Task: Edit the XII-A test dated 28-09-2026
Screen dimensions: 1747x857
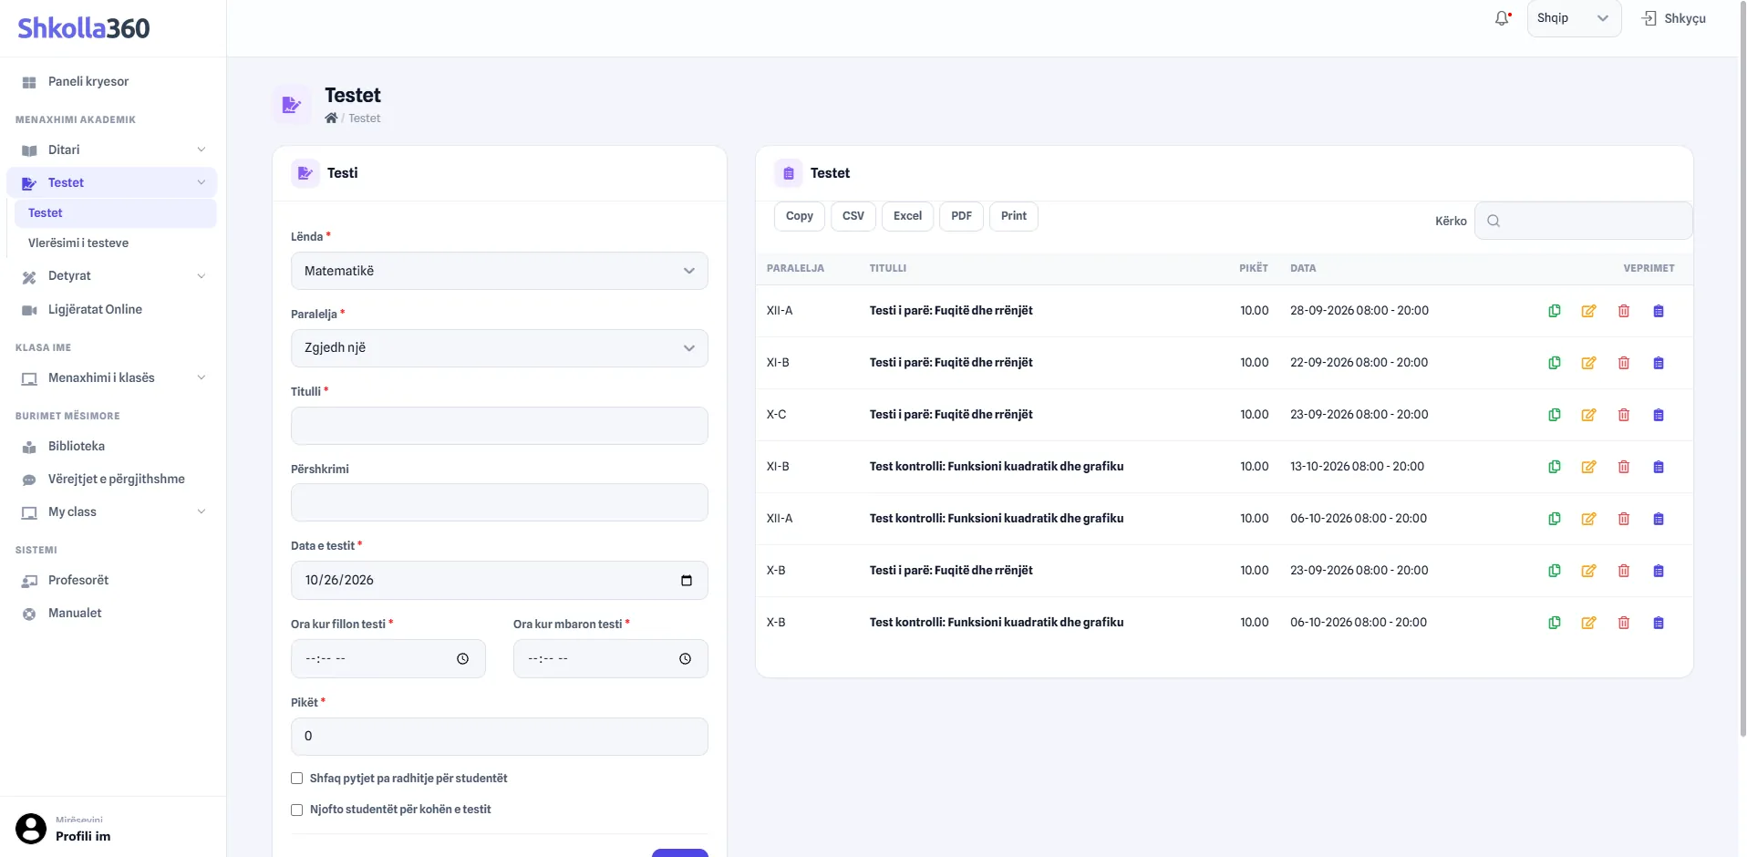Action: (x=1589, y=311)
